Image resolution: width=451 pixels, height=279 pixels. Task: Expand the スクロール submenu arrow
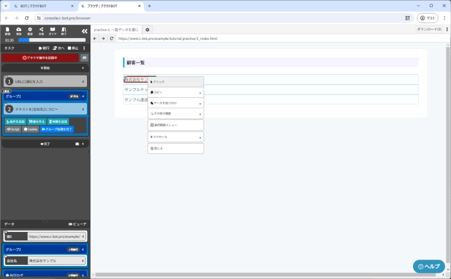175,137
